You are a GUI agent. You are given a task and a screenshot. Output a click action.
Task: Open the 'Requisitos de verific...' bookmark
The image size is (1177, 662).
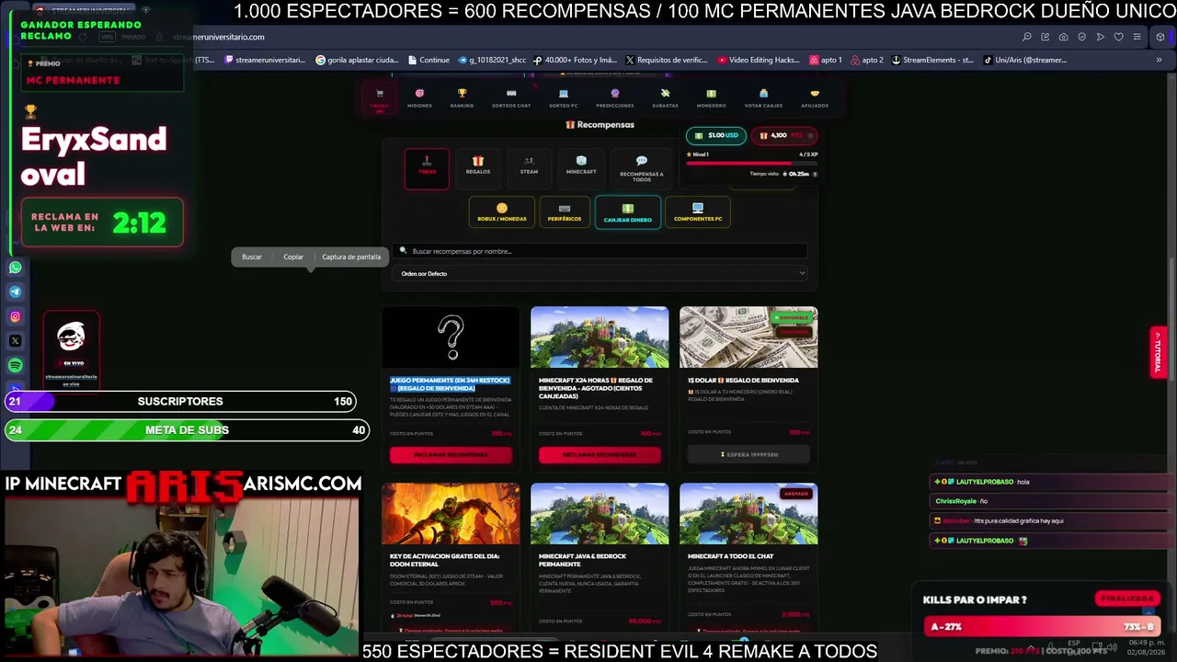[667, 60]
